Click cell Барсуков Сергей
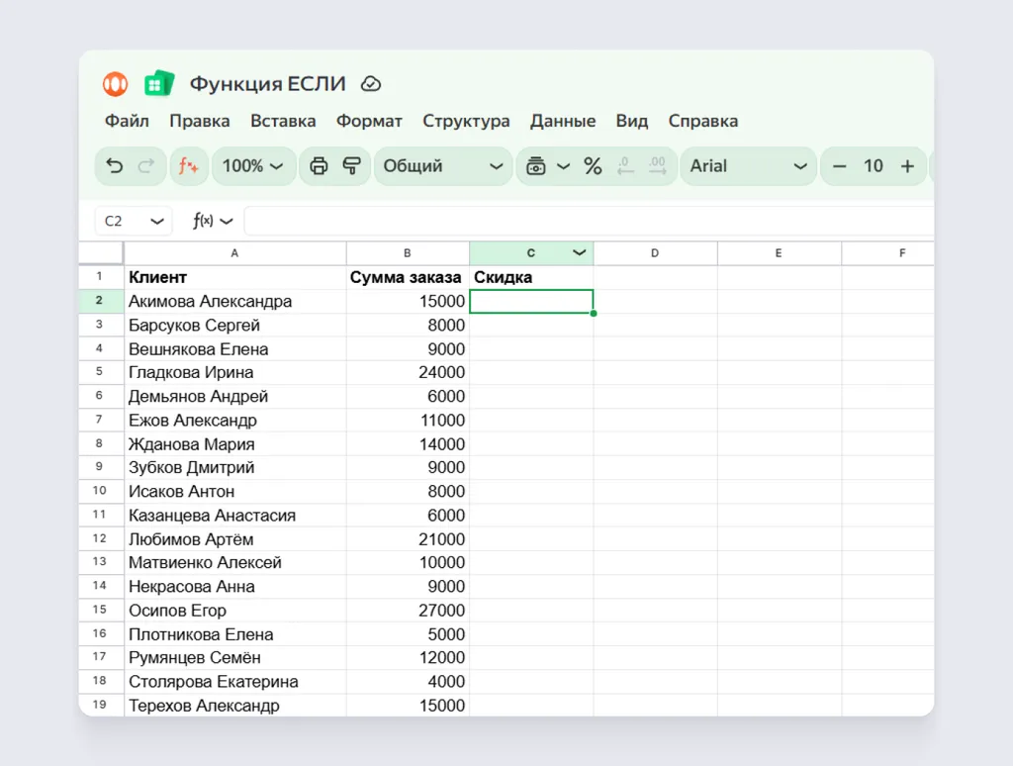 point(235,326)
